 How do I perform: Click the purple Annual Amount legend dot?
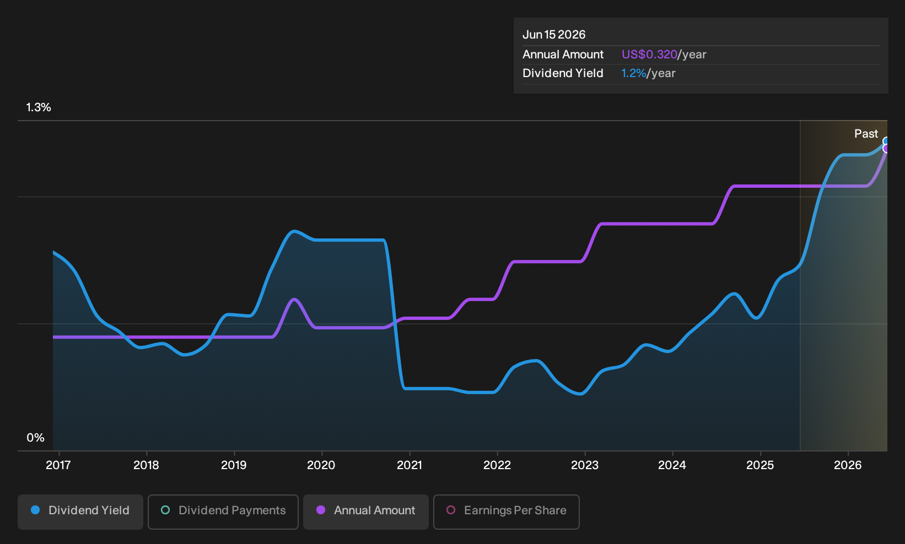coord(321,510)
